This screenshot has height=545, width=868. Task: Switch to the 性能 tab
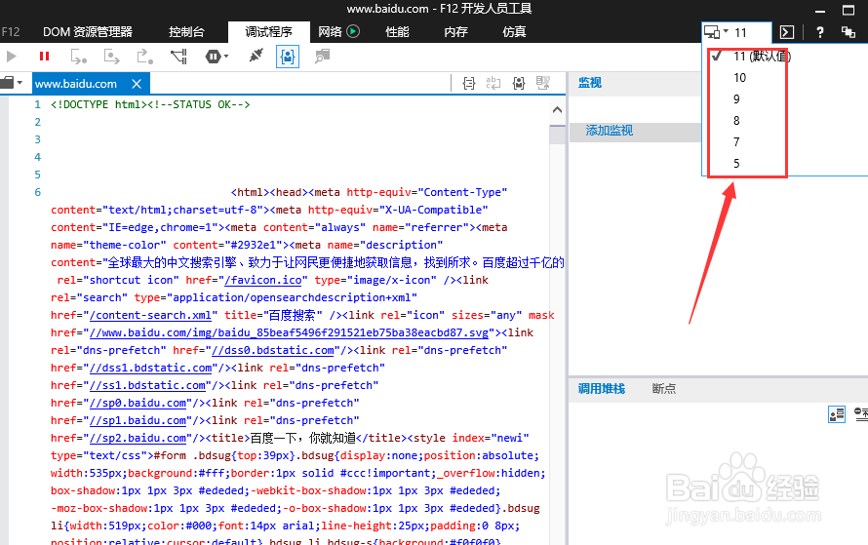pos(397,31)
